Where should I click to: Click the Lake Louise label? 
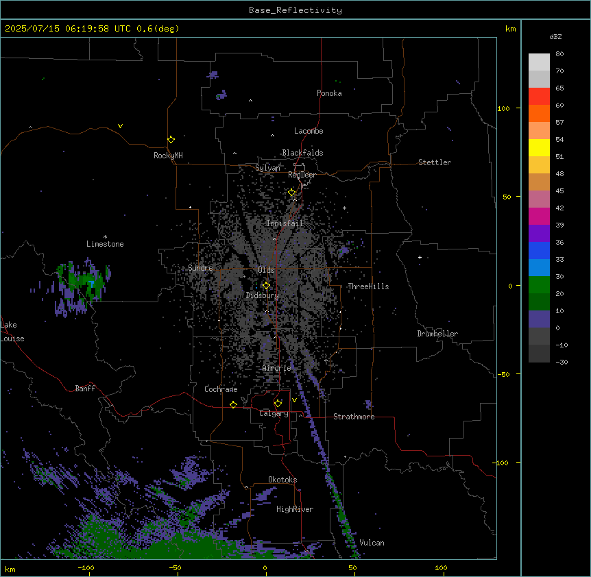tap(12, 332)
